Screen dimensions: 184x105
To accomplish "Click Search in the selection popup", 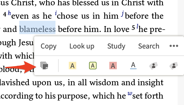I will pos(149,46).
